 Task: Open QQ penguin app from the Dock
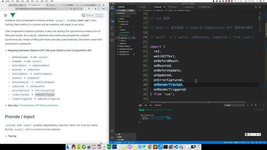[x=73, y=147]
